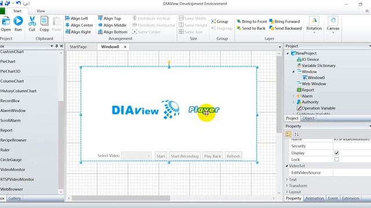Show properties by category icon

[x=289, y=134]
